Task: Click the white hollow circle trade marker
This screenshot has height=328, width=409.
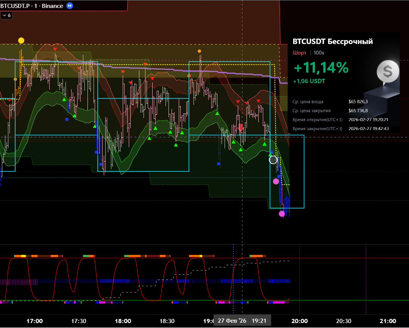Action: click(x=273, y=160)
